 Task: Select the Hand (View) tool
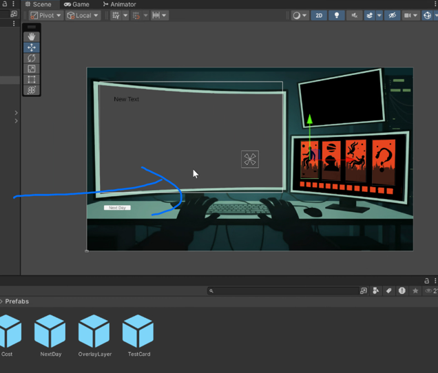click(32, 36)
